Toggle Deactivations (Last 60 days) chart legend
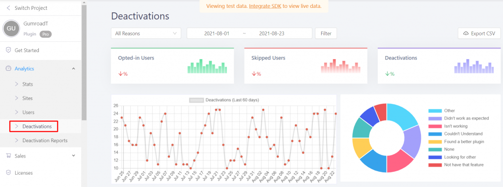 point(224,100)
